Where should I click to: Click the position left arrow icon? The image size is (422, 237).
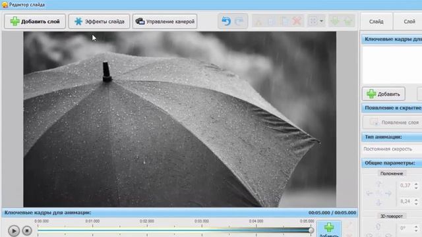(x=369, y=193)
